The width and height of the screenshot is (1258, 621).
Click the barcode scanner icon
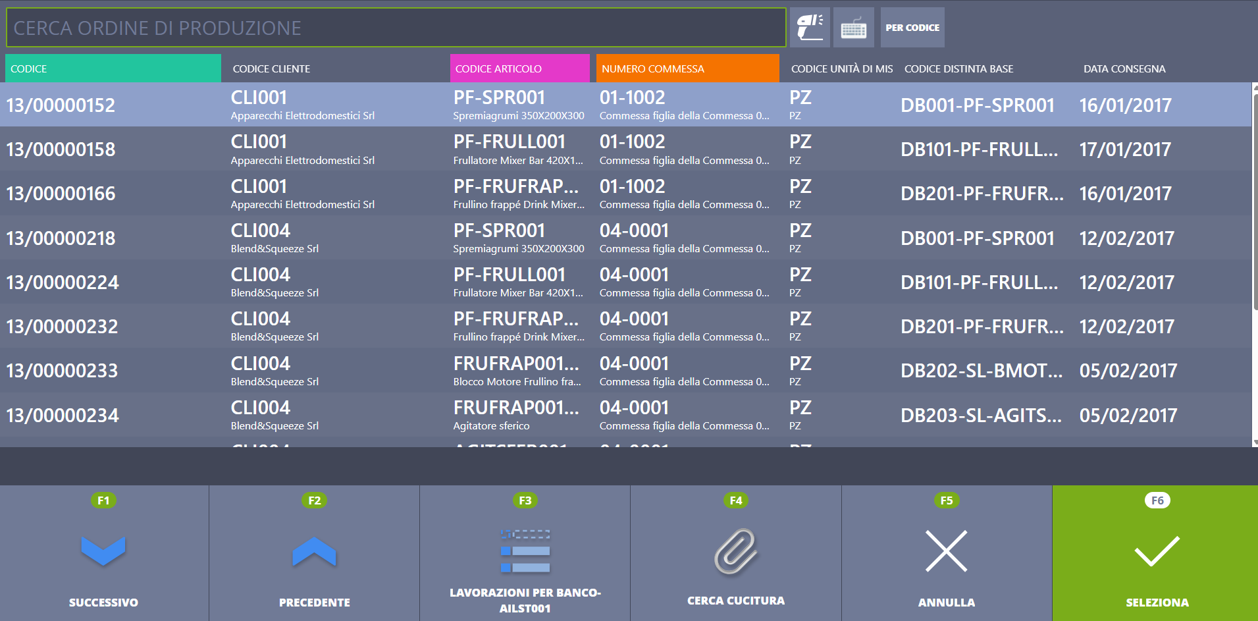tap(810, 28)
